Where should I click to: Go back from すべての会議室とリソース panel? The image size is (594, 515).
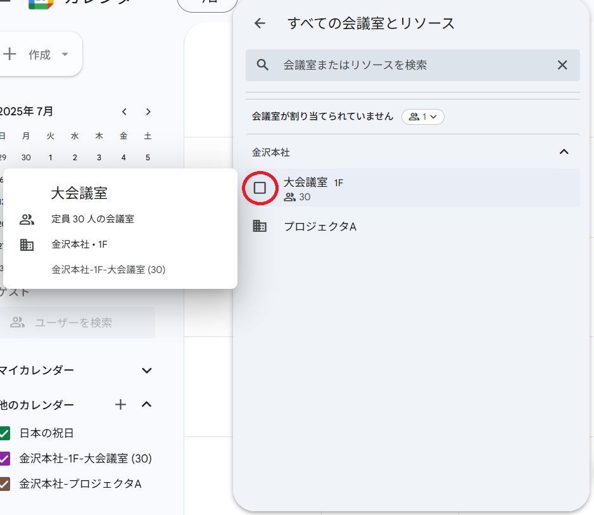(260, 23)
